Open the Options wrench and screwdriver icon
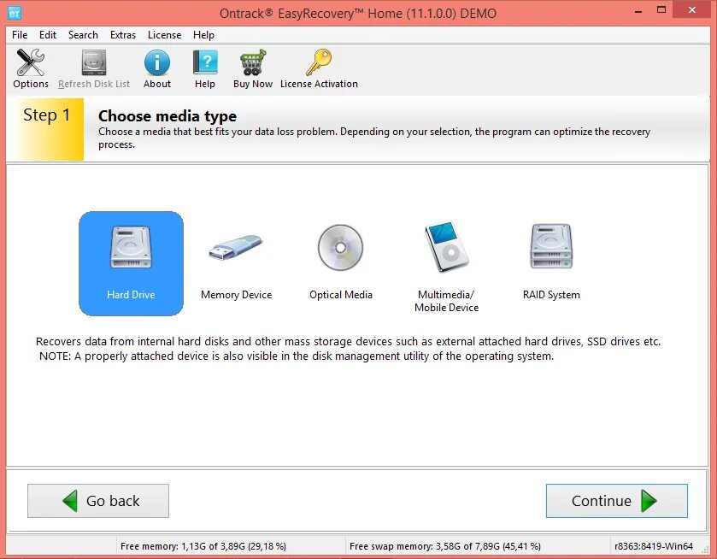The image size is (717, 559). click(x=31, y=62)
